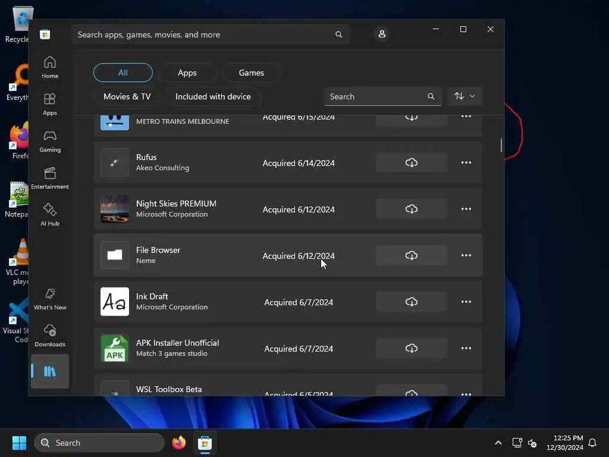Select the Included with device filter
609x457 pixels.
click(214, 96)
